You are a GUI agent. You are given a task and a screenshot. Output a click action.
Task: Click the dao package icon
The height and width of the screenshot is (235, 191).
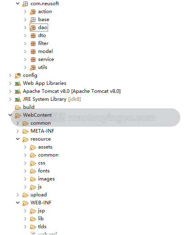click(33, 28)
